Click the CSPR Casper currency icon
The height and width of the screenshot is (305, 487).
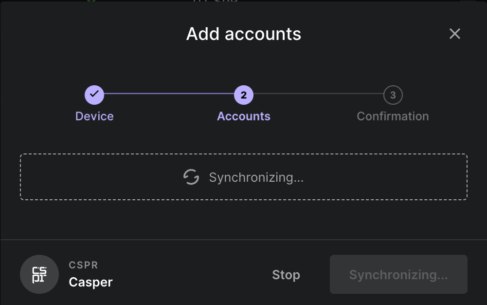39,274
